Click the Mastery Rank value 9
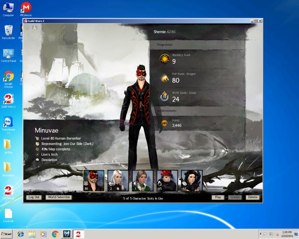This screenshot has height=239, width=299. click(x=174, y=61)
